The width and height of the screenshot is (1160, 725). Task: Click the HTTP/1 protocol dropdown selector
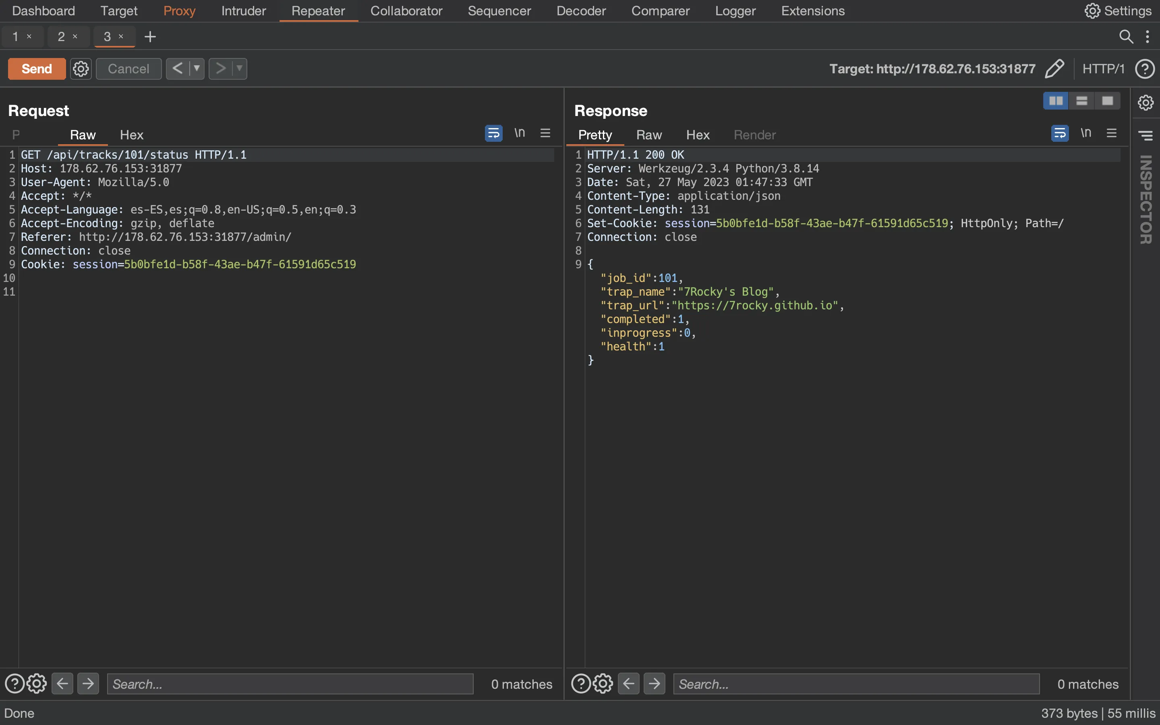tap(1102, 68)
